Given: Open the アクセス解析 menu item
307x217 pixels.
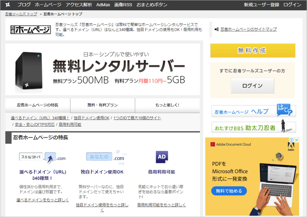Looking at the screenshot, I should [x=79, y=5].
